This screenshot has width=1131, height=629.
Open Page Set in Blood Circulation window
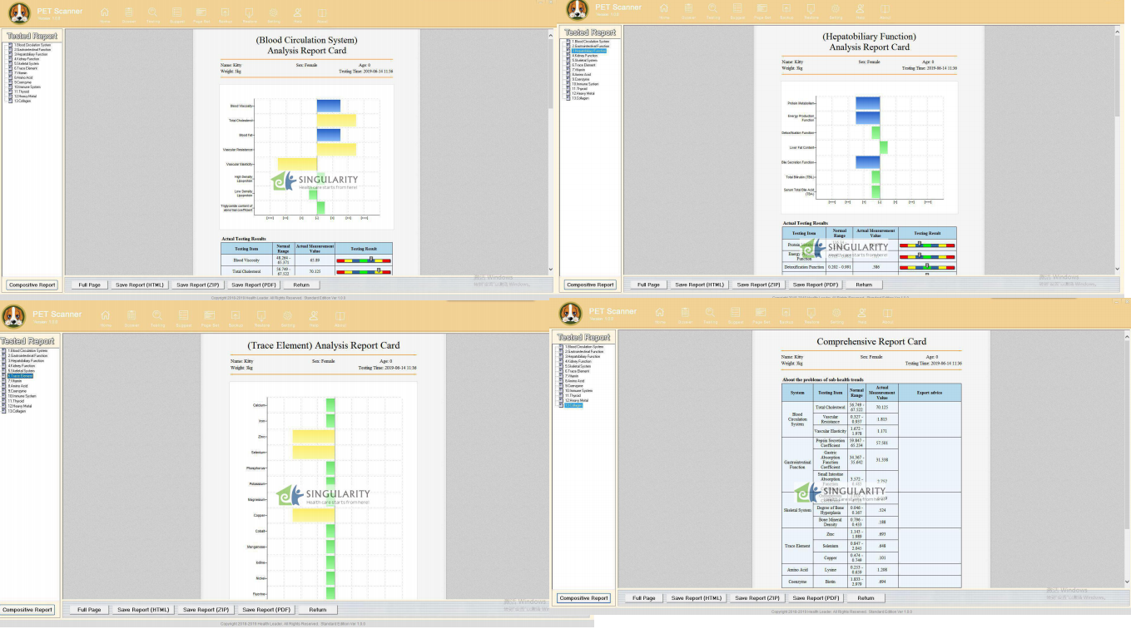201,13
